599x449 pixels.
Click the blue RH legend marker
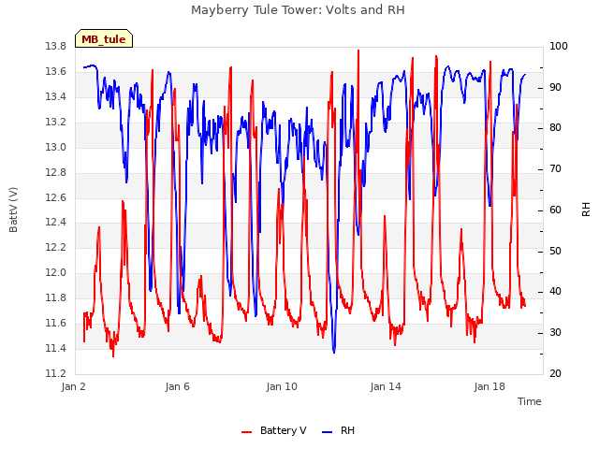click(x=328, y=432)
